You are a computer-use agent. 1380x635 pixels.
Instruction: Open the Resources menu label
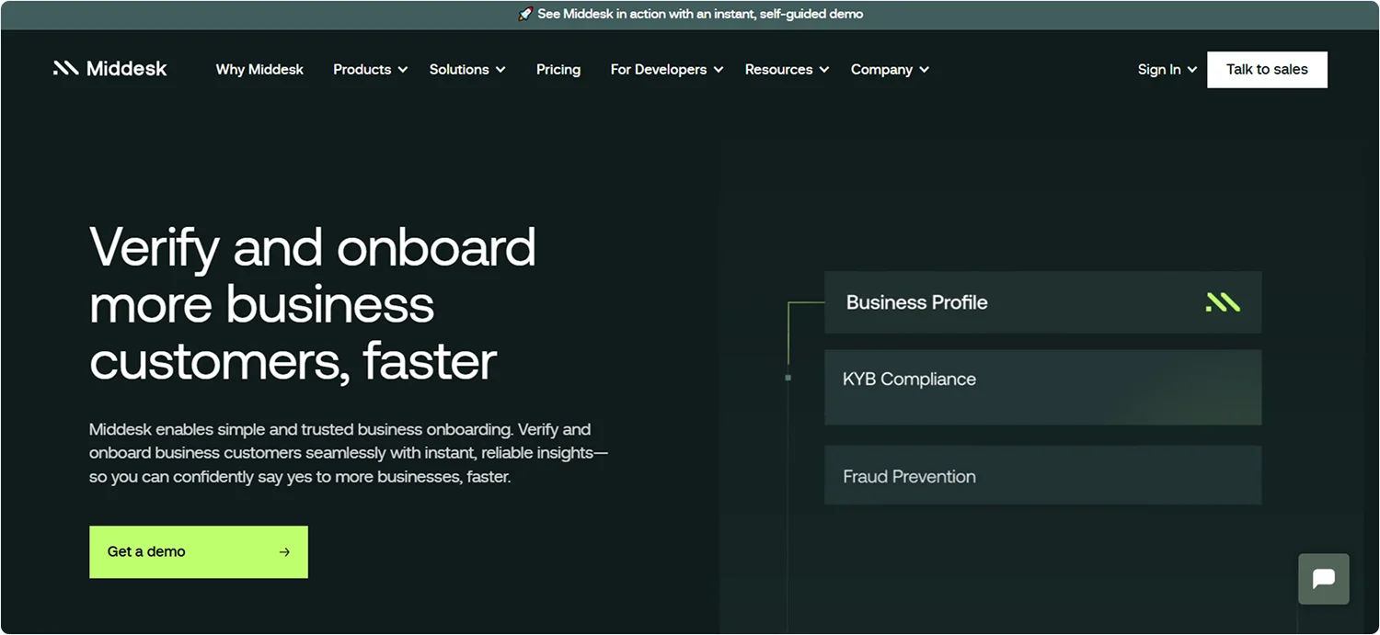pos(779,70)
